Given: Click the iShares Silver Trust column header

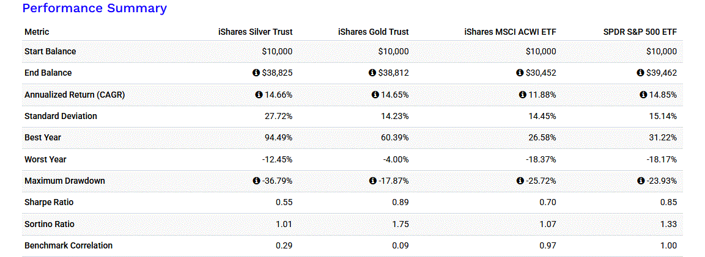Looking at the screenshot, I should pyautogui.click(x=255, y=32).
